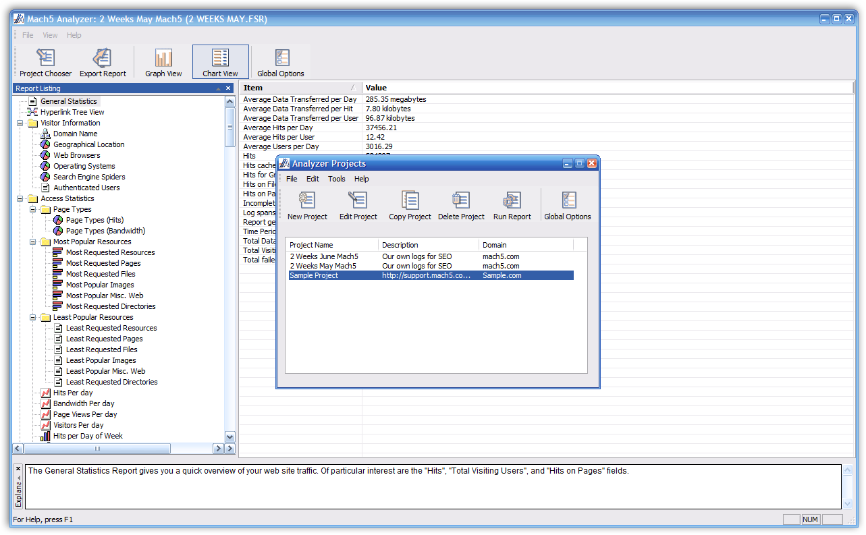Sort chart by Item column header
Screen dimensions: 866x535
[x=300, y=88]
